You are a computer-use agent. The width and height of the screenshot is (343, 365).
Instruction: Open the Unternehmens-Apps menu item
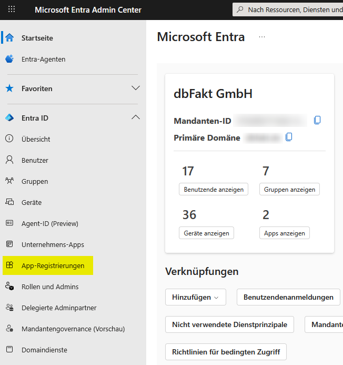click(x=53, y=244)
